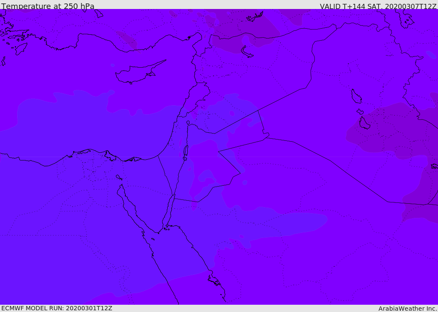Click the 'Temperature at 250 hPa' title

pos(47,6)
